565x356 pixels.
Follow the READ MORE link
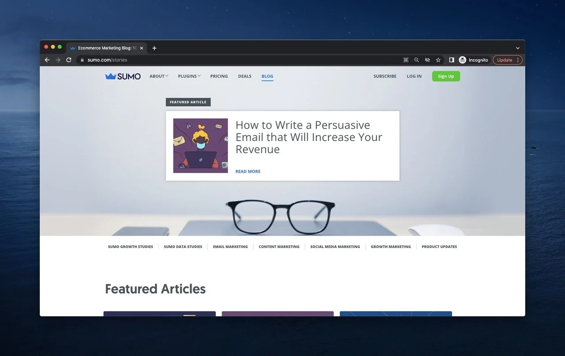(x=248, y=171)
